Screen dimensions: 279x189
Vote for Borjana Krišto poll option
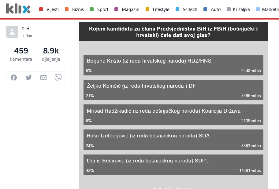point(173,65)
